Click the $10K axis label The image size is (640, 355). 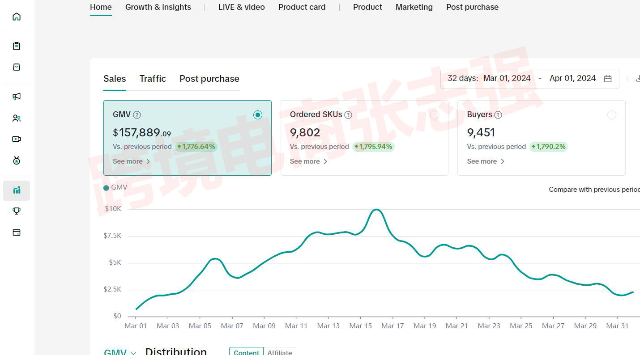[113, 209]
